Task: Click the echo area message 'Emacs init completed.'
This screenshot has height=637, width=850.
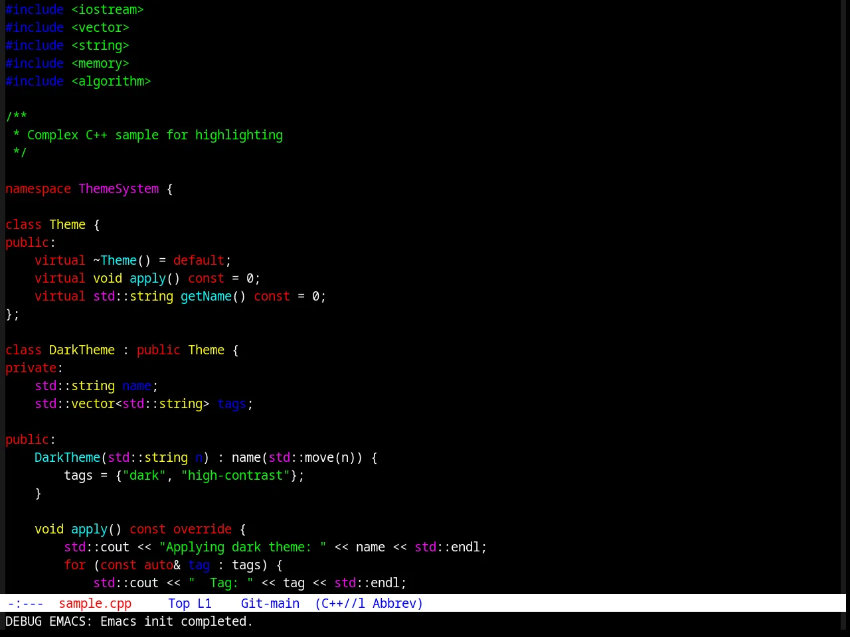Action: (x=176, y=621)
